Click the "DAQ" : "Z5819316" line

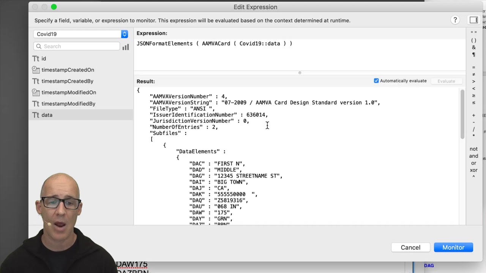click(x=219, y=200)
